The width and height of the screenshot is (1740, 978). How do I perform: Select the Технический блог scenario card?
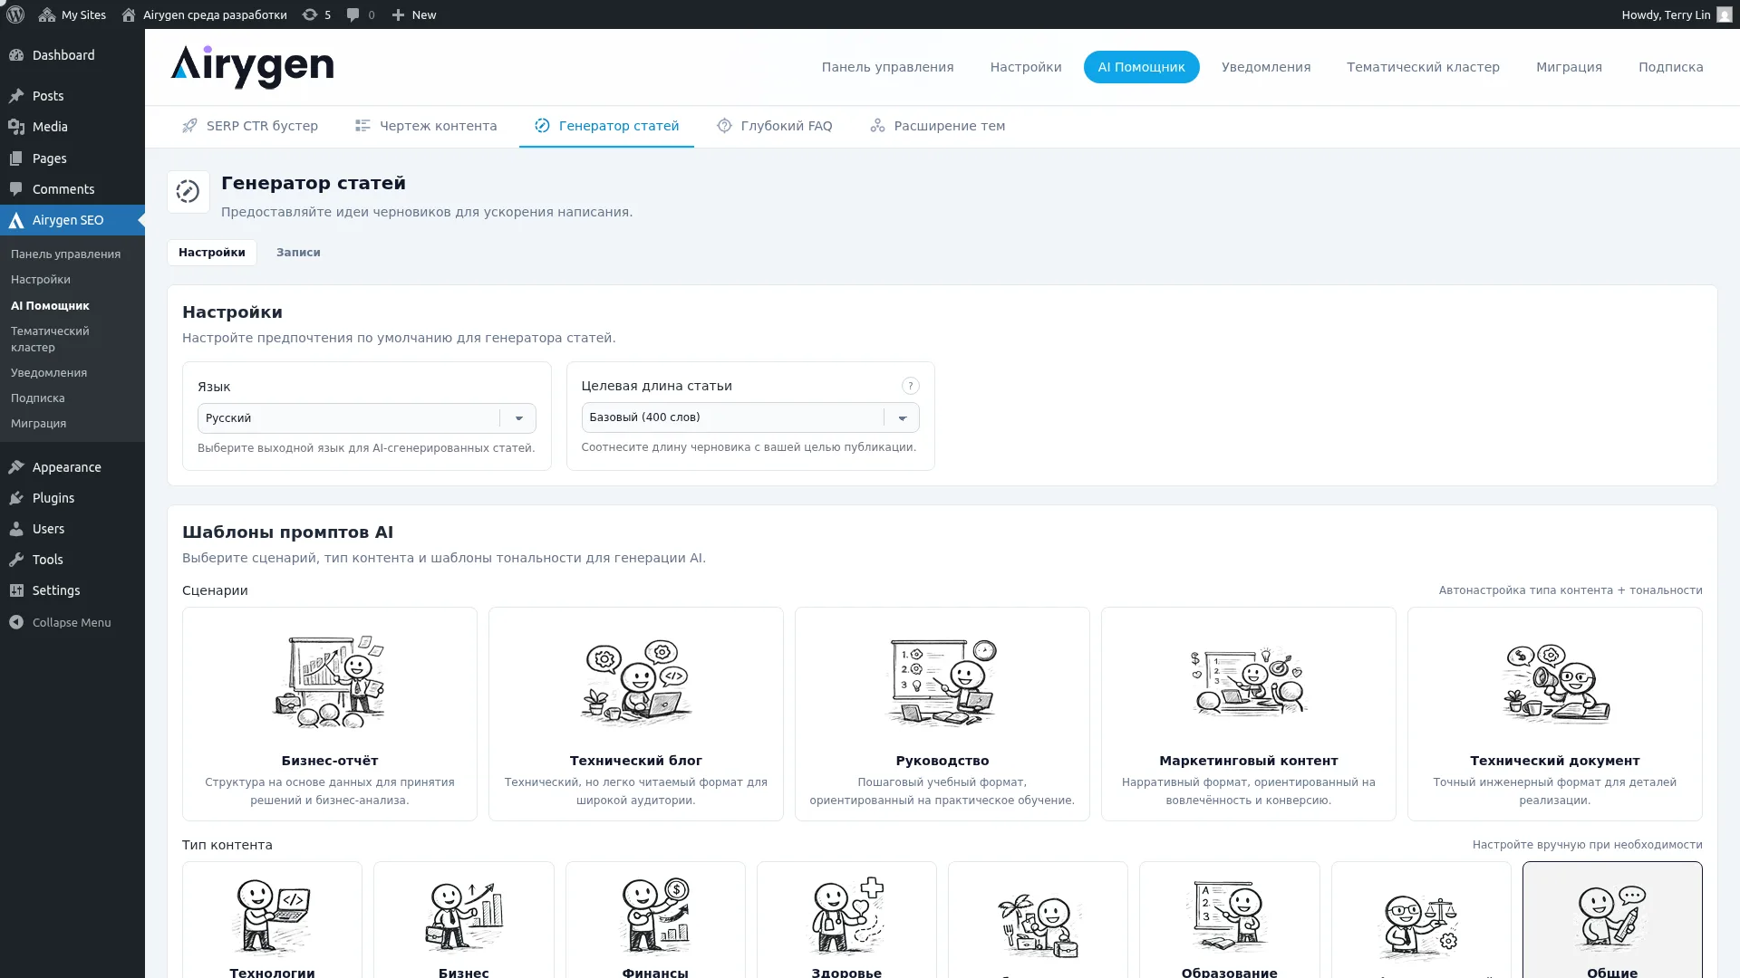(x=636, y=714)
